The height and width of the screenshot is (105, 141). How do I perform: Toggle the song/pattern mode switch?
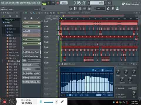[44, 3]
